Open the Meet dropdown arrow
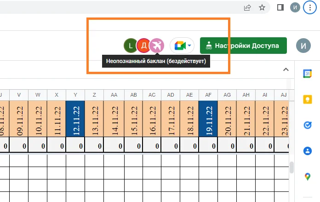The width and height of the screenshot is (320, 202). coord(189,46)
